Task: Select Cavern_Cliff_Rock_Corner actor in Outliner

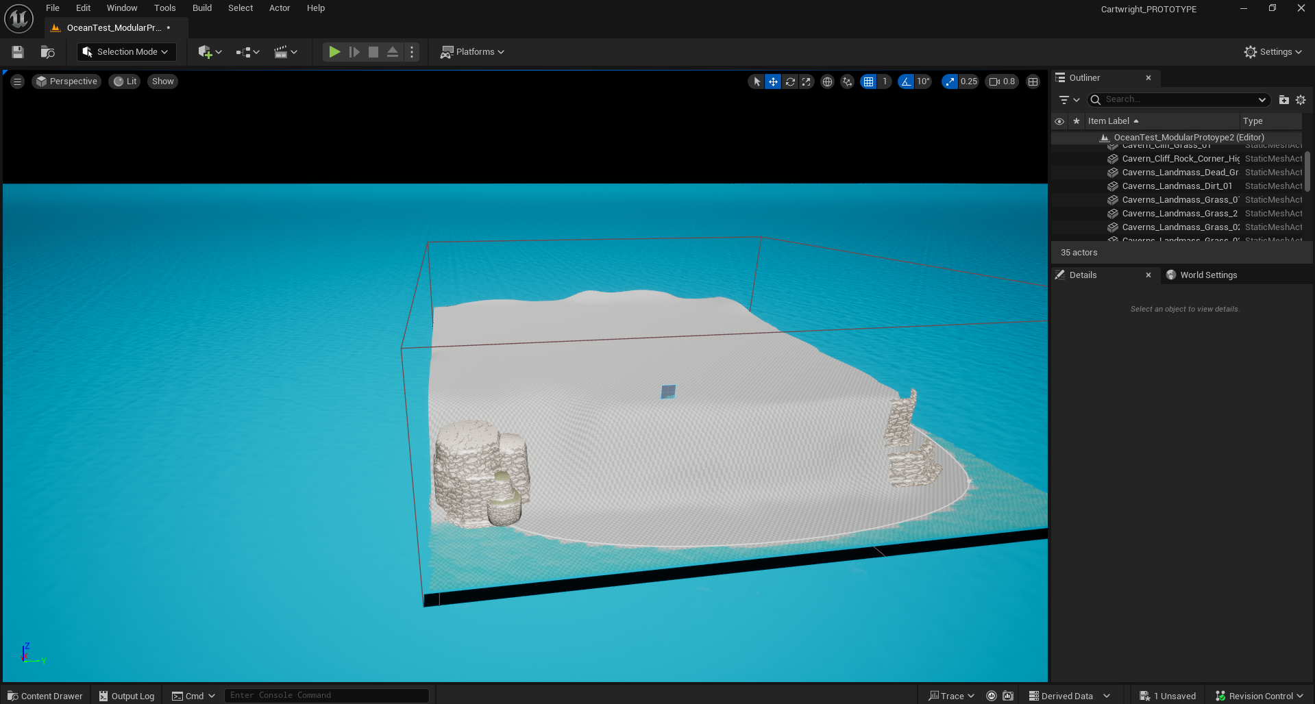Action: coord(1177,159)
